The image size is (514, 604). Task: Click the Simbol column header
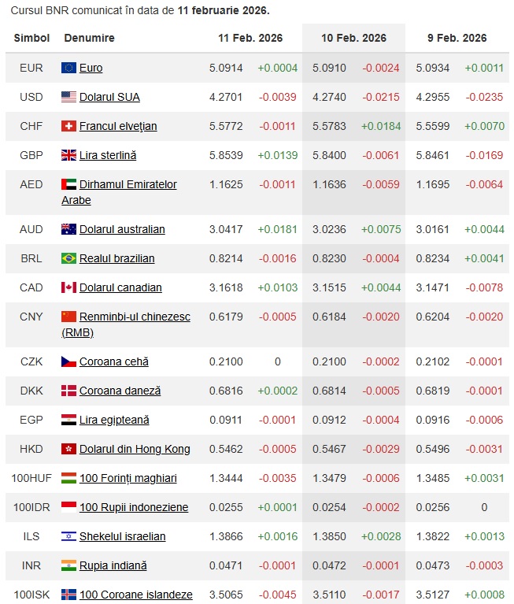[x=31, y=38]
